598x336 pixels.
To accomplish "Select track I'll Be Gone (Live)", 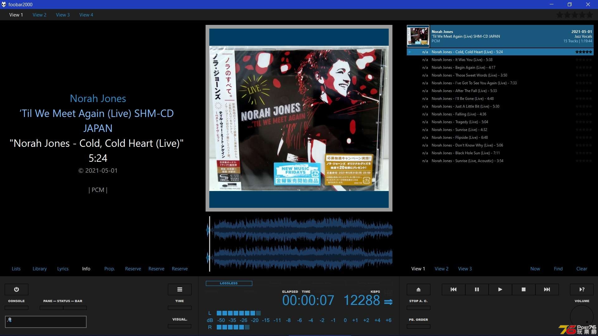I will tap(500, 99).
